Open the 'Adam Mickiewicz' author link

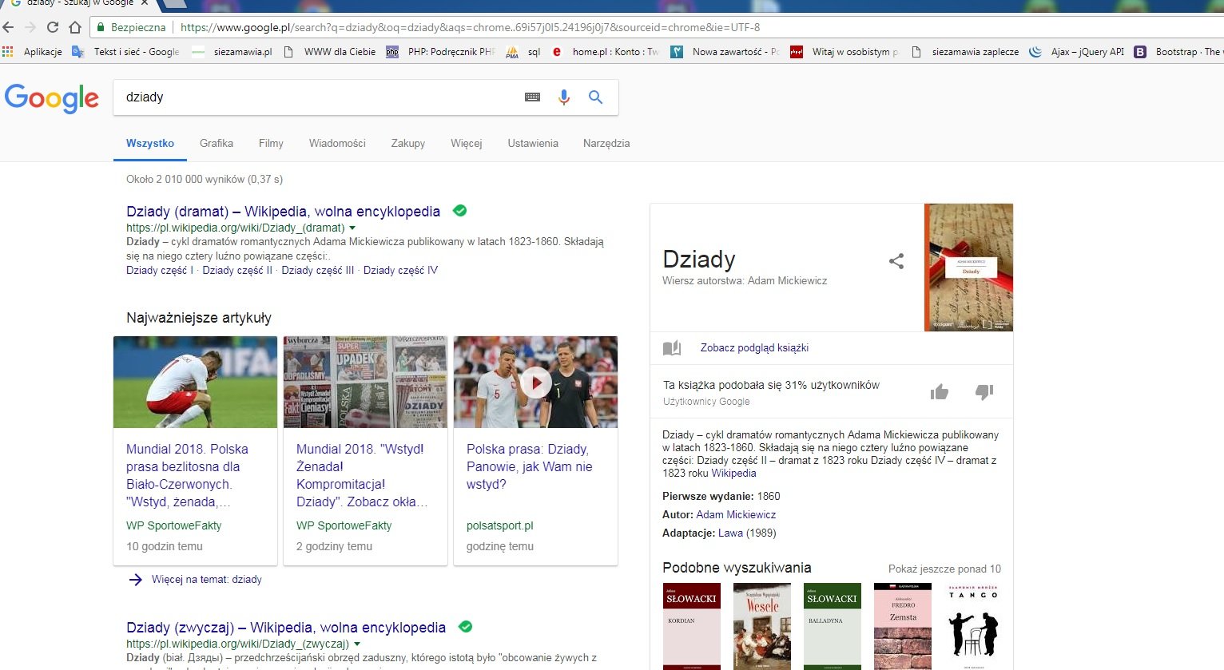coord(736,515)
